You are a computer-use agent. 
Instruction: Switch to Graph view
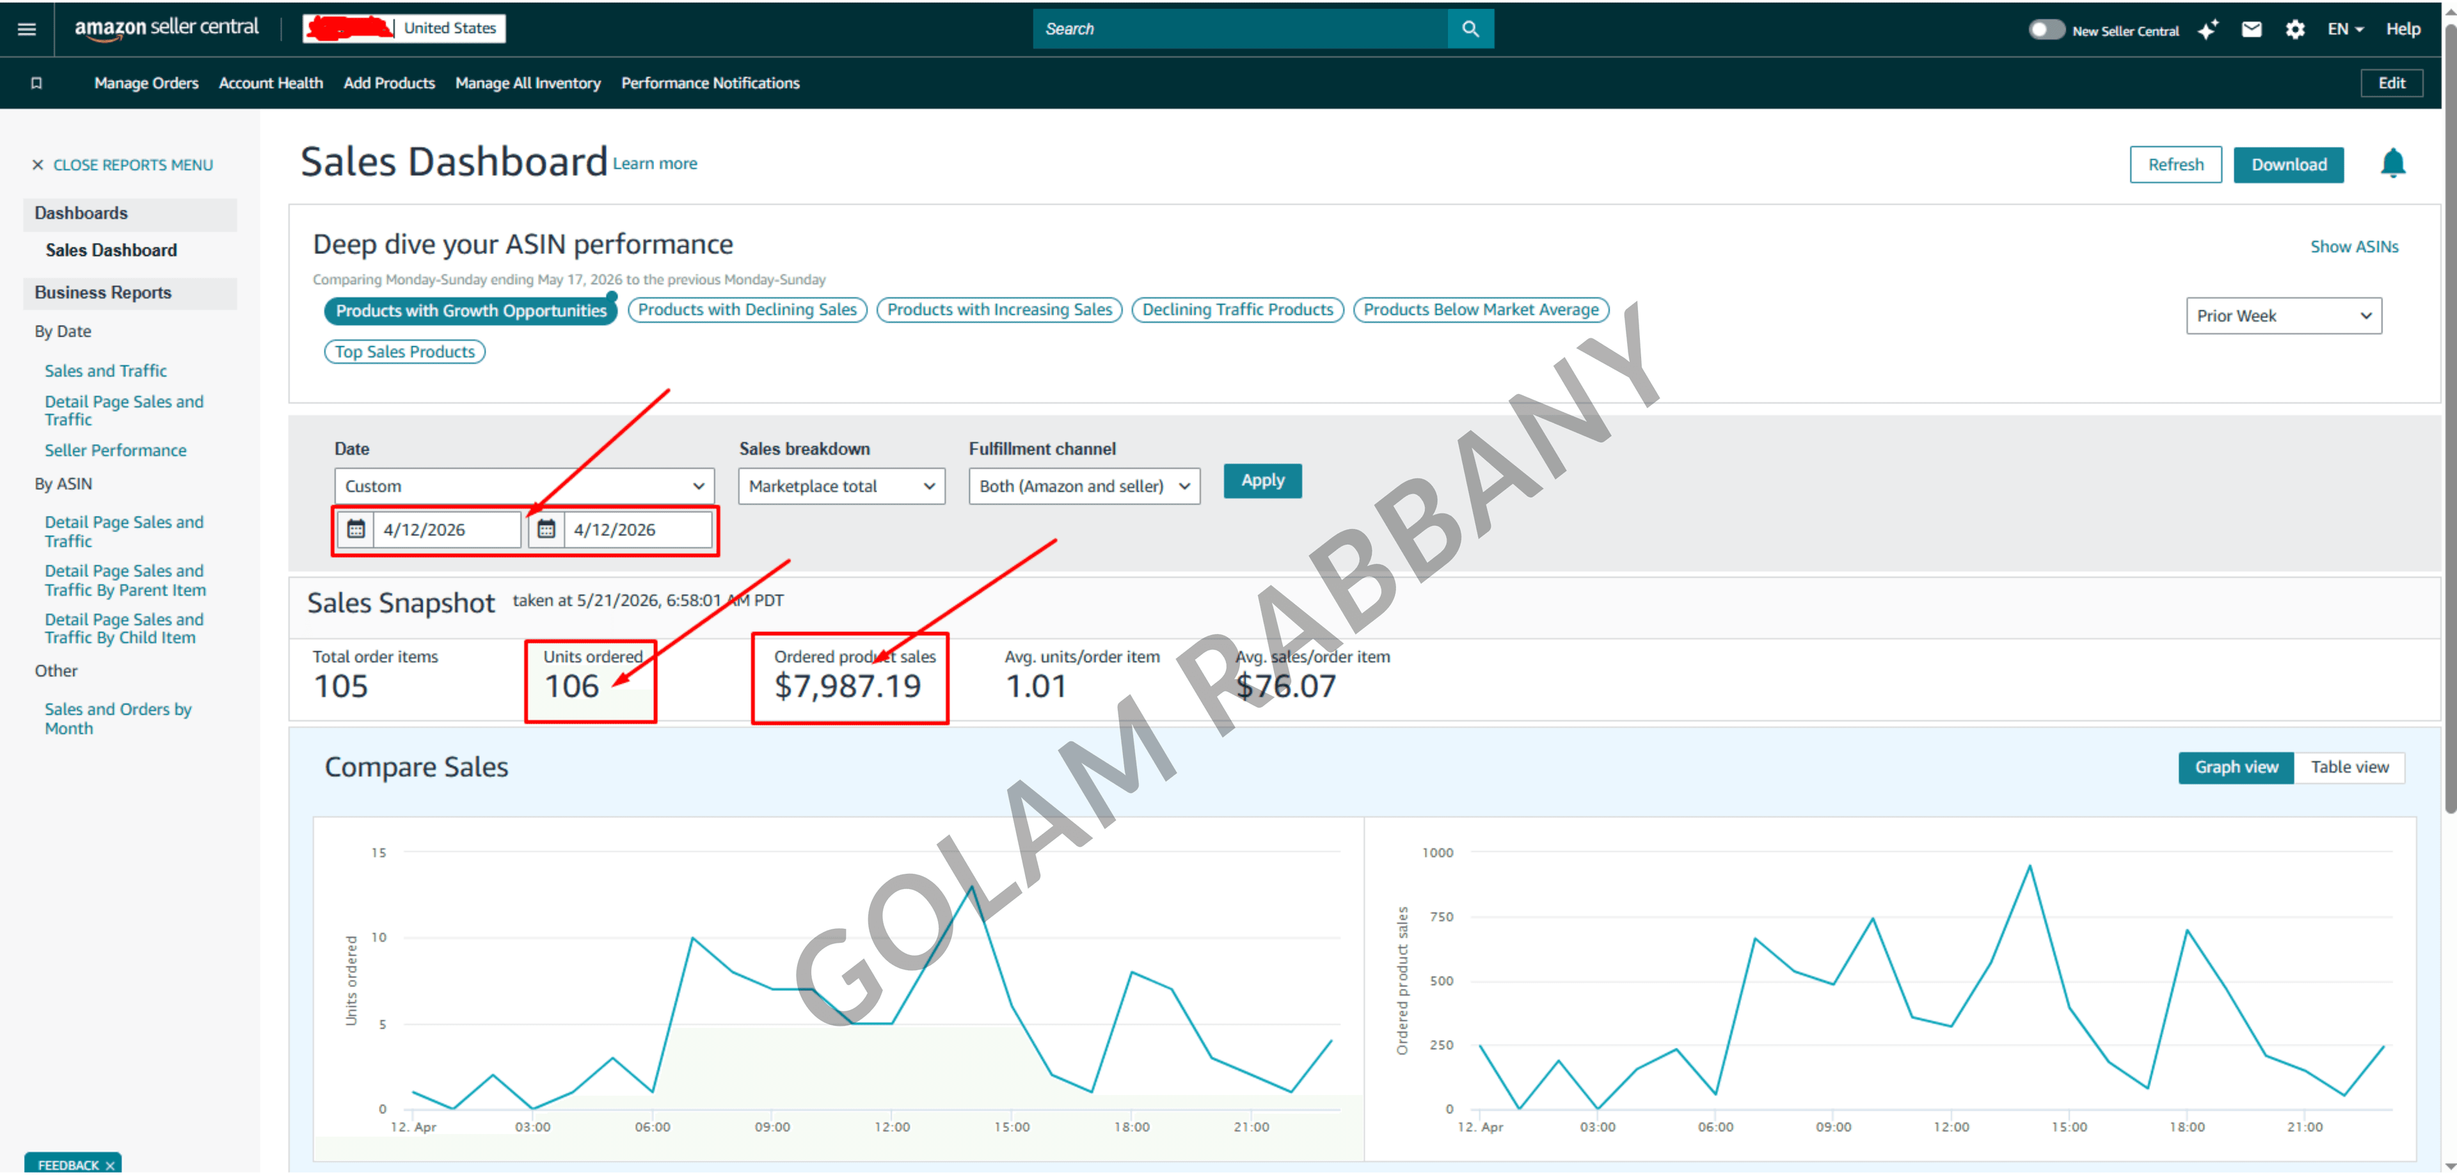coord(2236,767)
